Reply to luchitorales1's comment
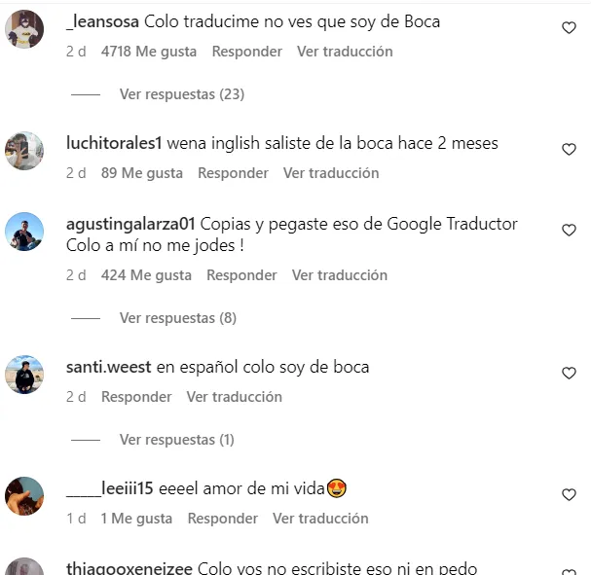The height and width of the screenshot is (575, 591). tap(233, 173)
